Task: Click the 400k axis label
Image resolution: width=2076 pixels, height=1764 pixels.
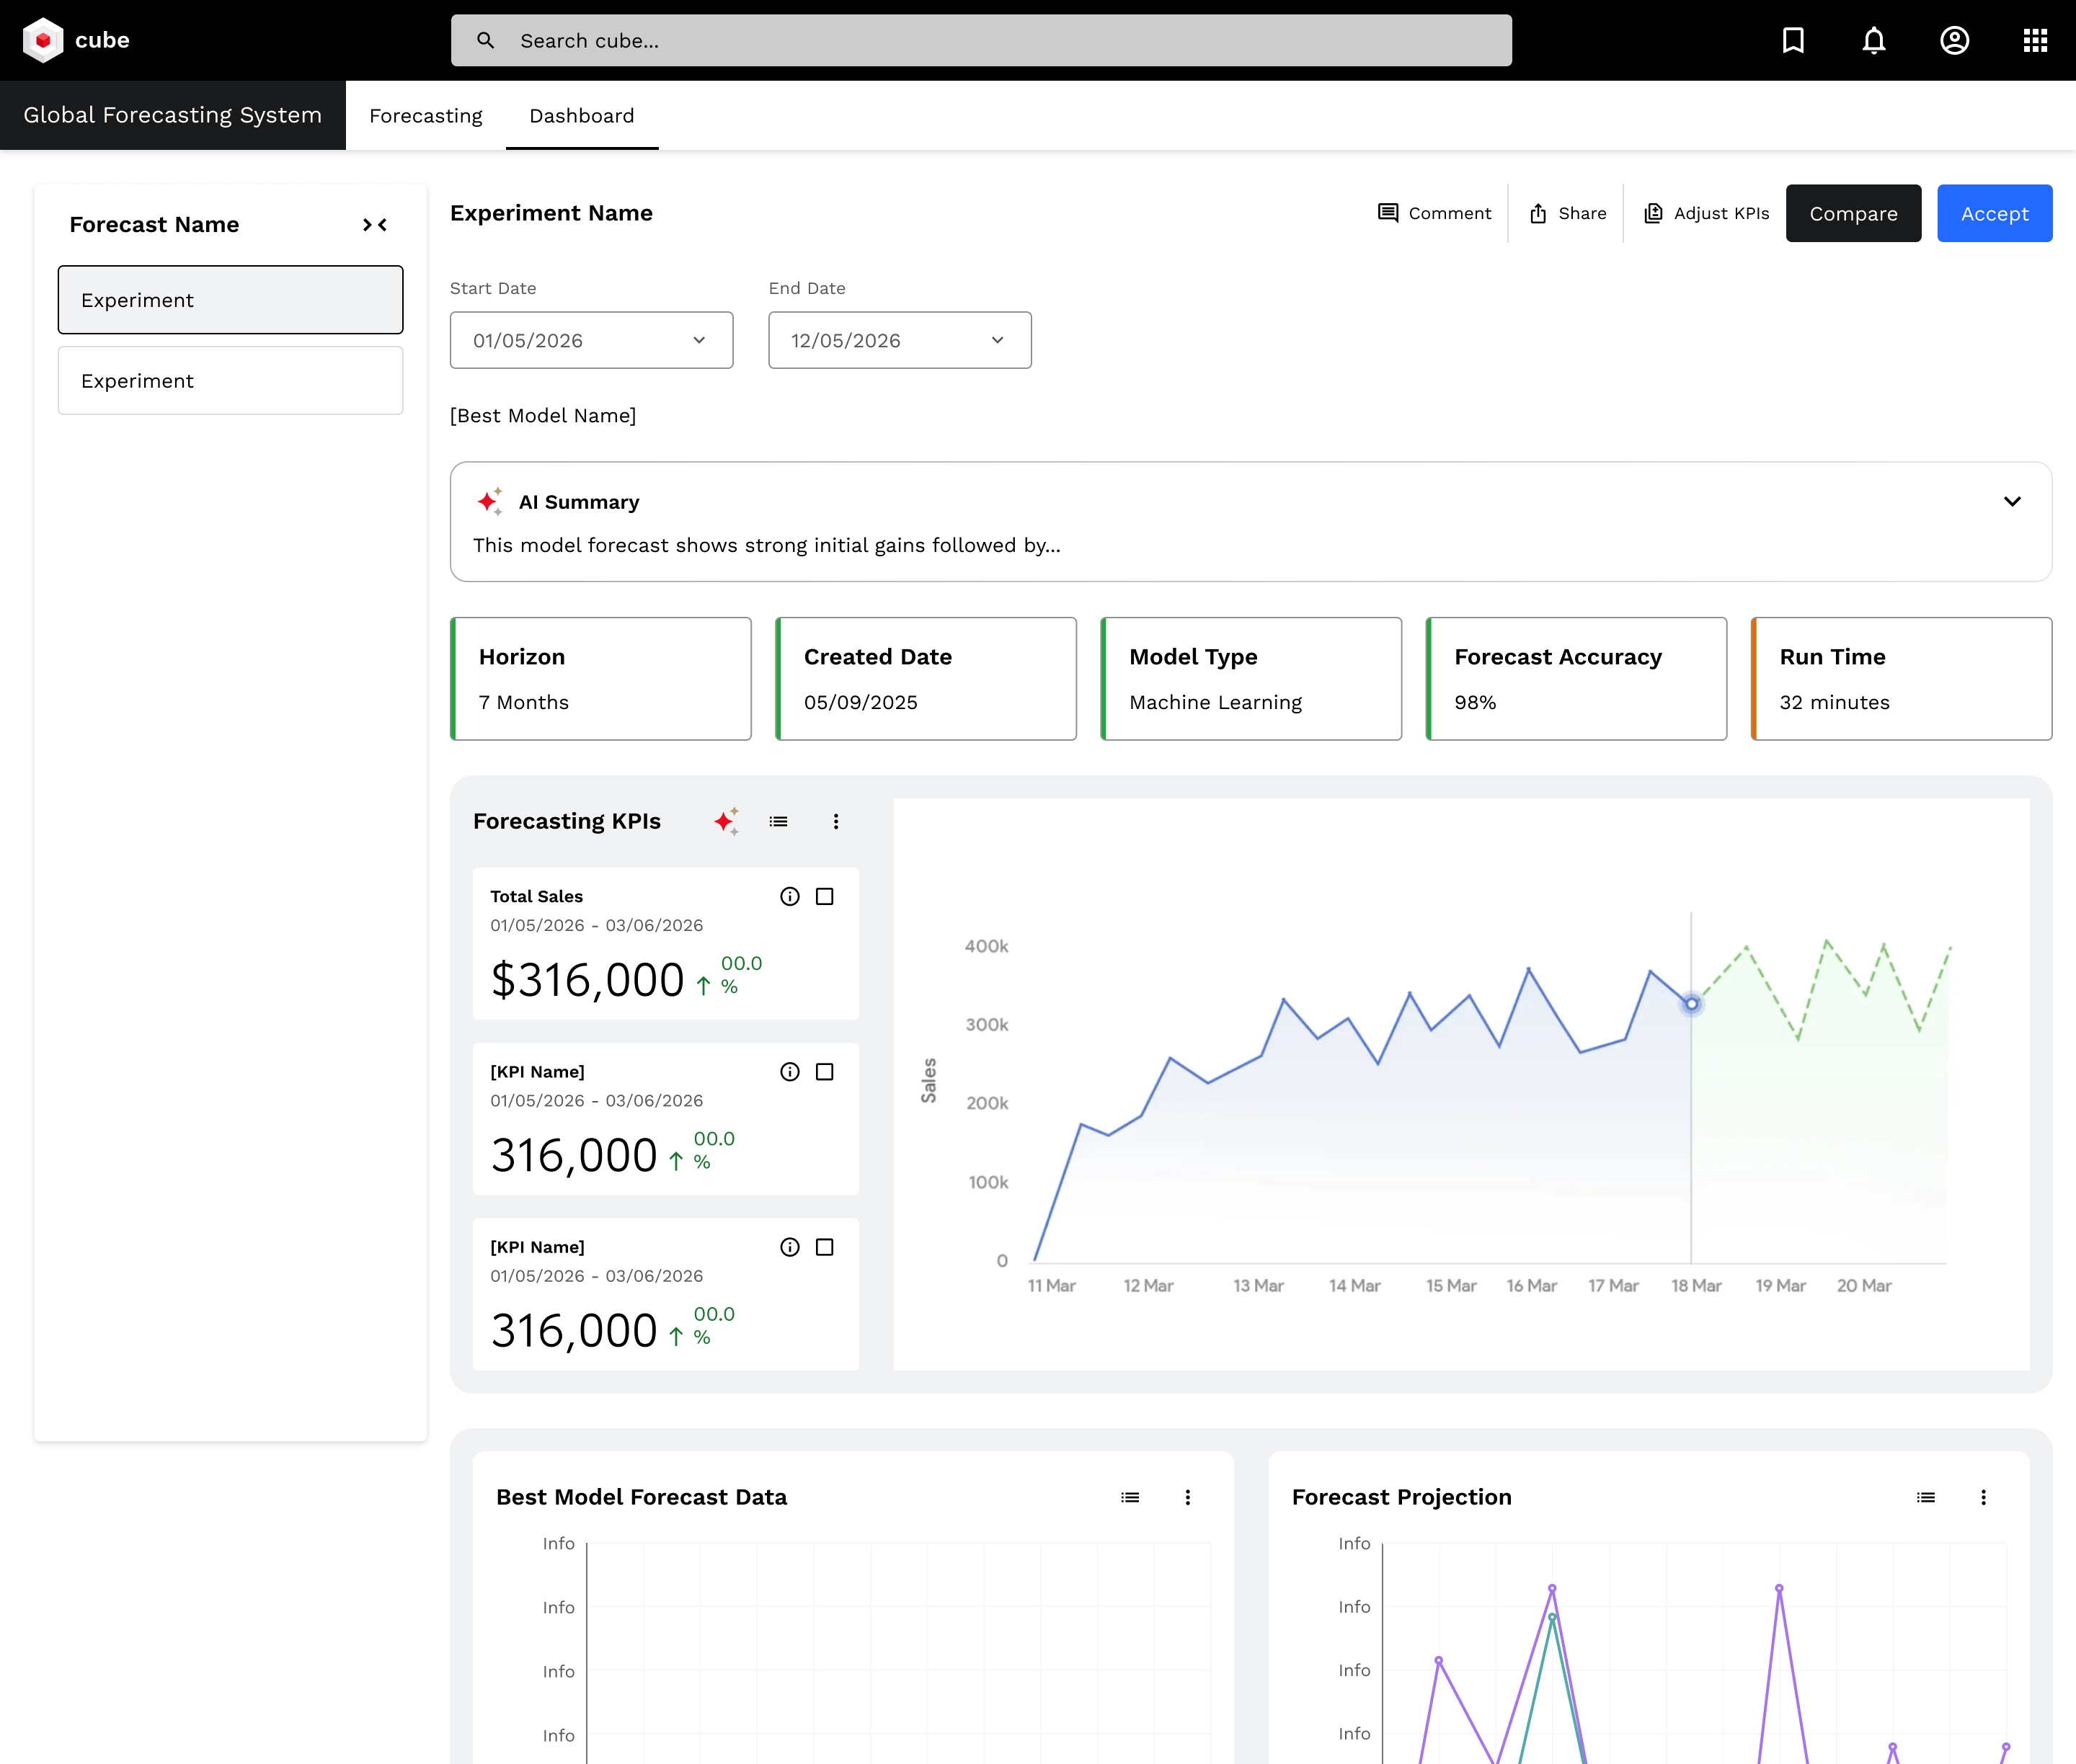Action: coord(987,946)
